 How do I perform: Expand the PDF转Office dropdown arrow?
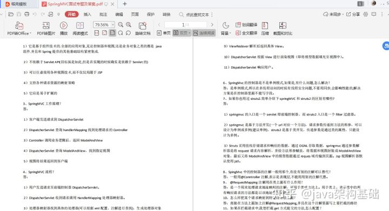click(30, 33)
